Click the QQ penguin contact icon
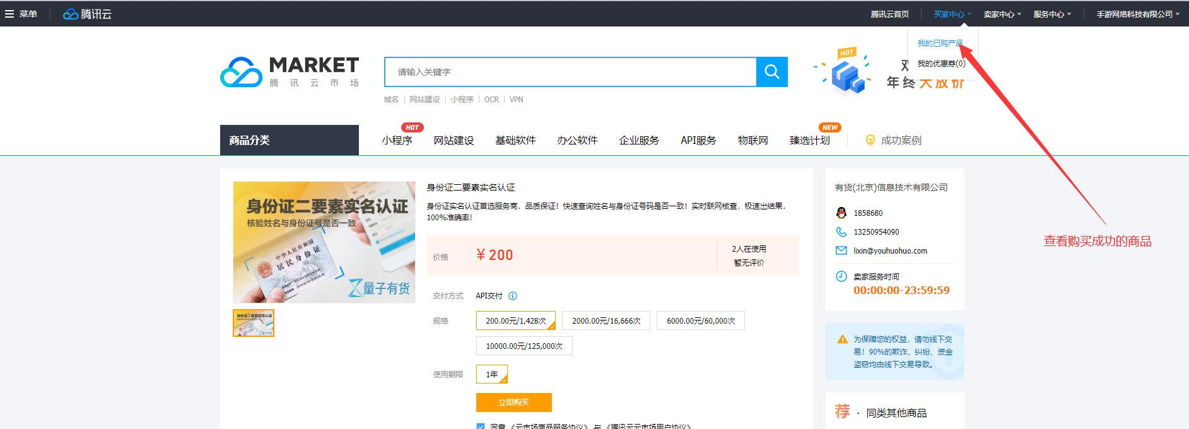The image size is (1189, 429). [x=841, y=213]
